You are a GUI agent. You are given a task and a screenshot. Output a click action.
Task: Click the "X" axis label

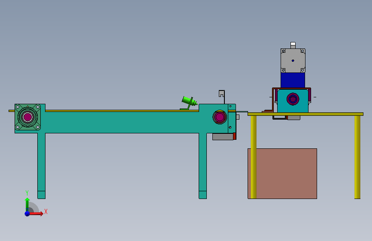tap(46, 211)
